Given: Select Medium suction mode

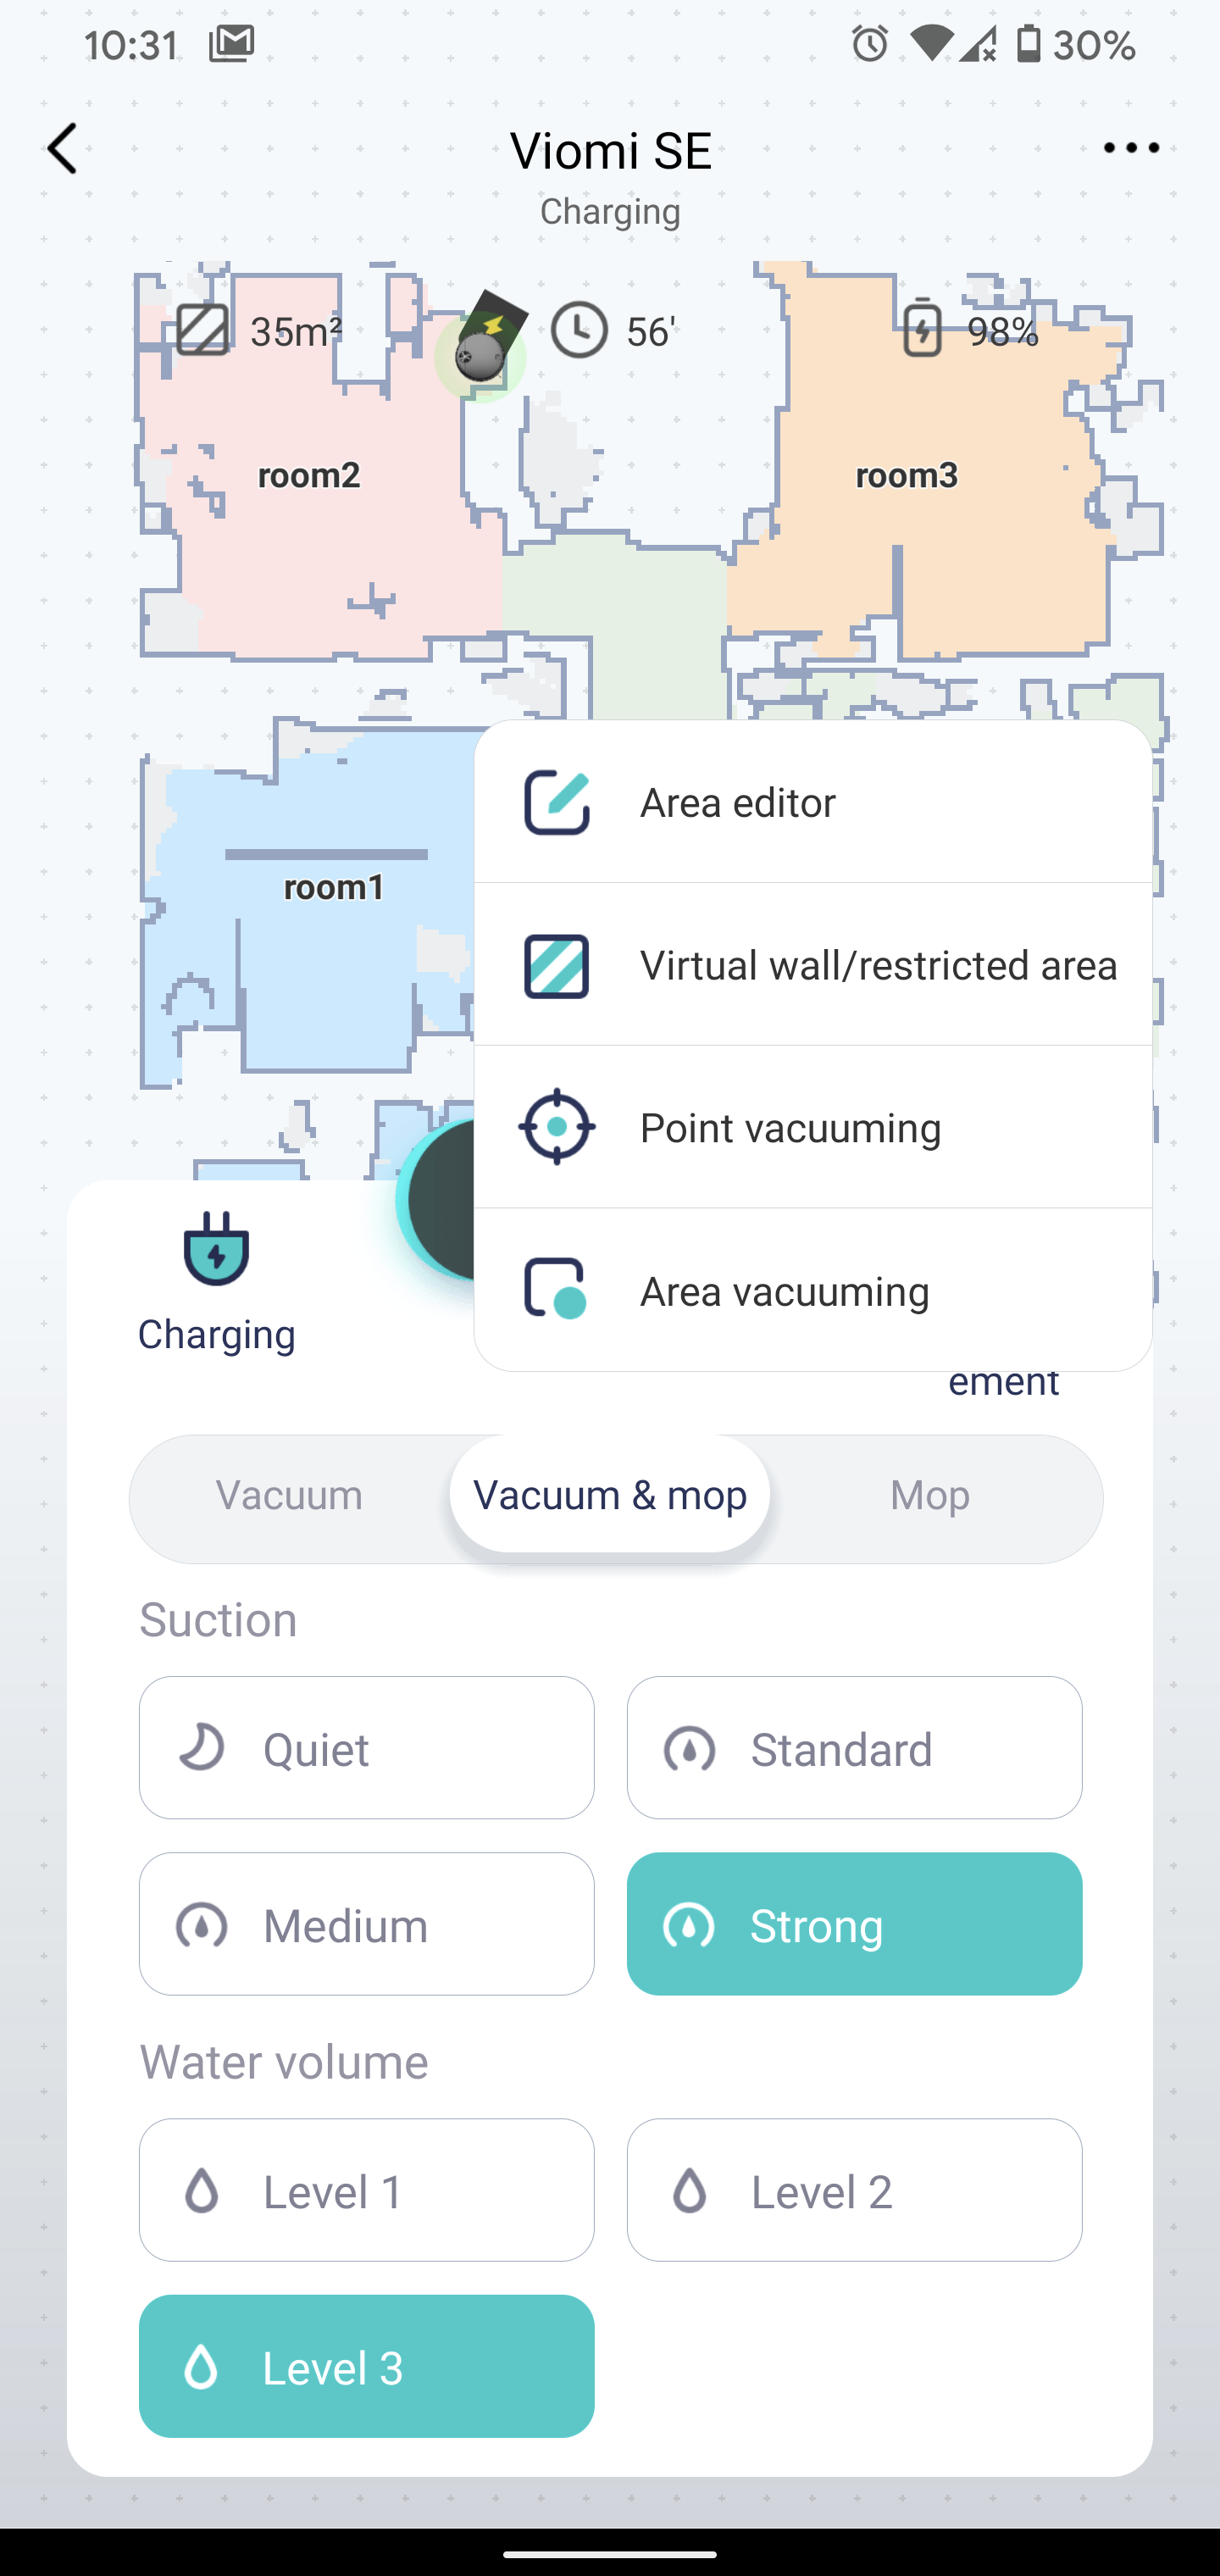Looking at the screenshot, I should point(367,1924).
